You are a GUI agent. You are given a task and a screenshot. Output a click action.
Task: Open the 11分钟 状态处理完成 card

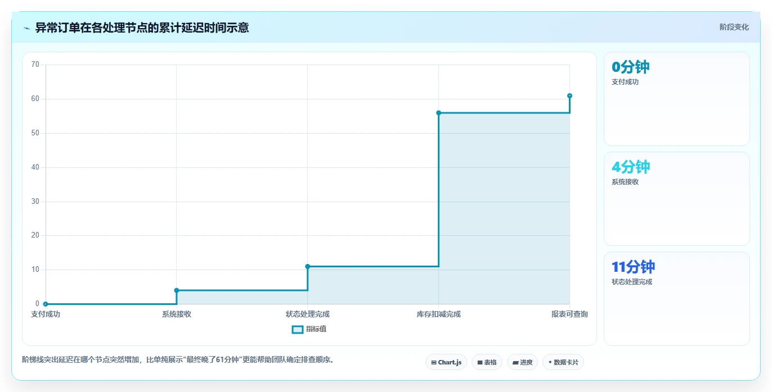(676, 299)
